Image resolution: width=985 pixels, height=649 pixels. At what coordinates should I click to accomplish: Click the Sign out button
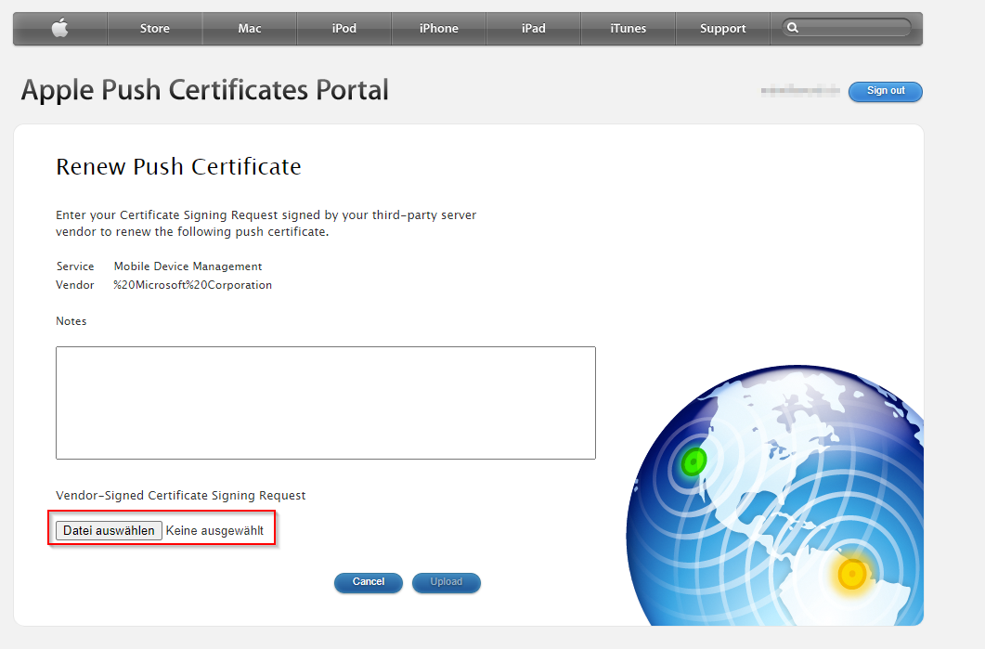pos(884,91)
